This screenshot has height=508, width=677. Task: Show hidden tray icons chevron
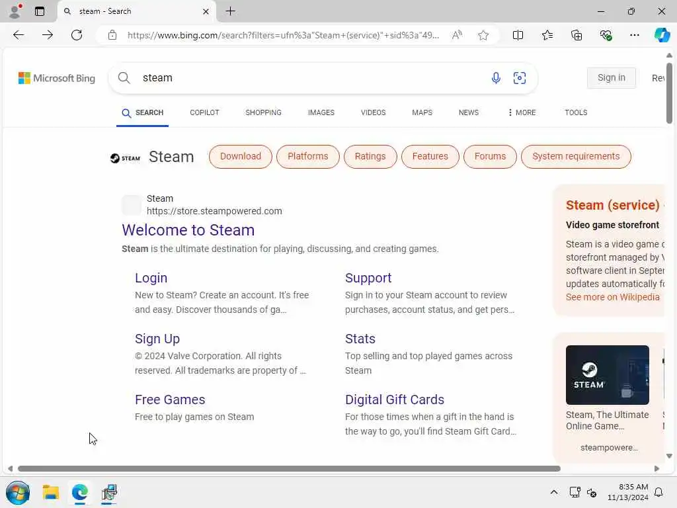pos(554,492)
